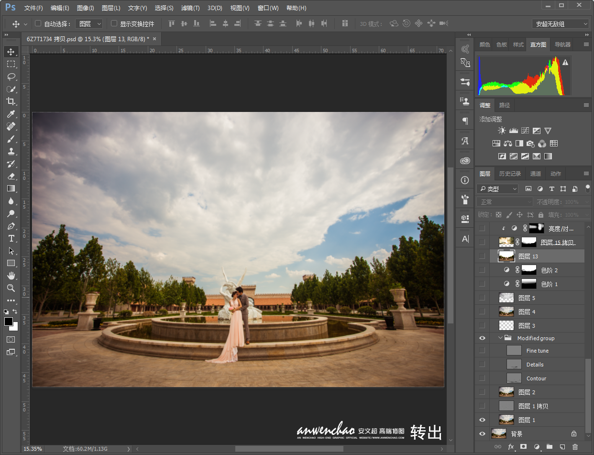Select the Contour layer
The height and width of the screenshot is (455, 594).
tap(537, 378)
